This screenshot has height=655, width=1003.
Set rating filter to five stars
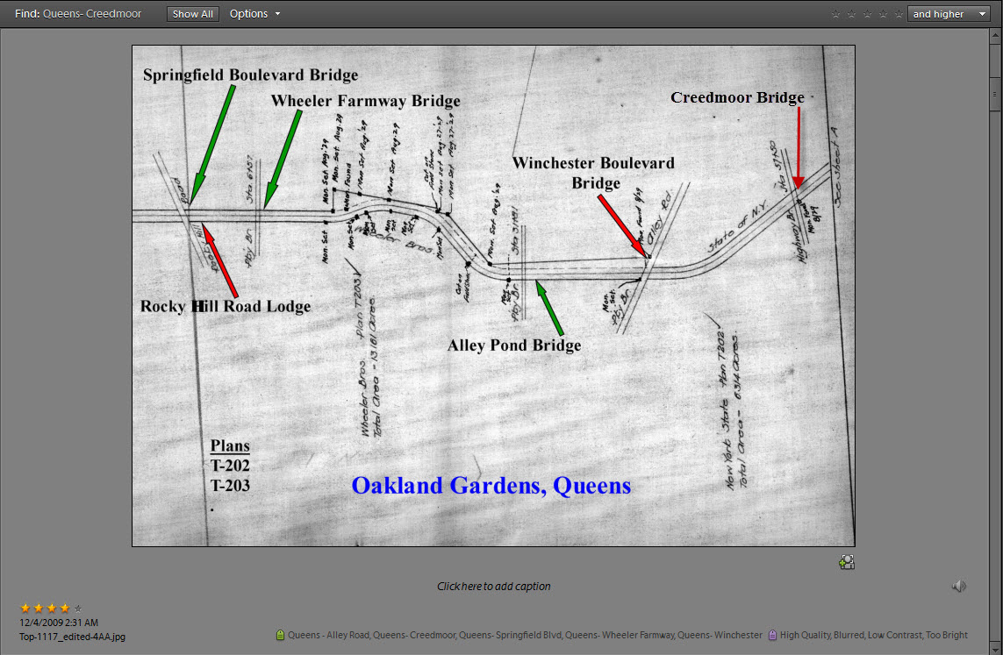pyautogui.click(x=898, y=14)
